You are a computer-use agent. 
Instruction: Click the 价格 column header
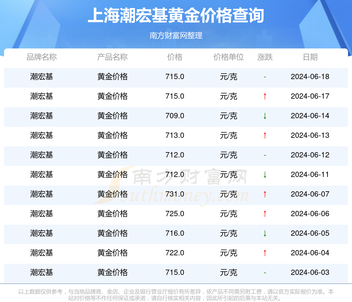pyautogui.click(x=175, y=57)
